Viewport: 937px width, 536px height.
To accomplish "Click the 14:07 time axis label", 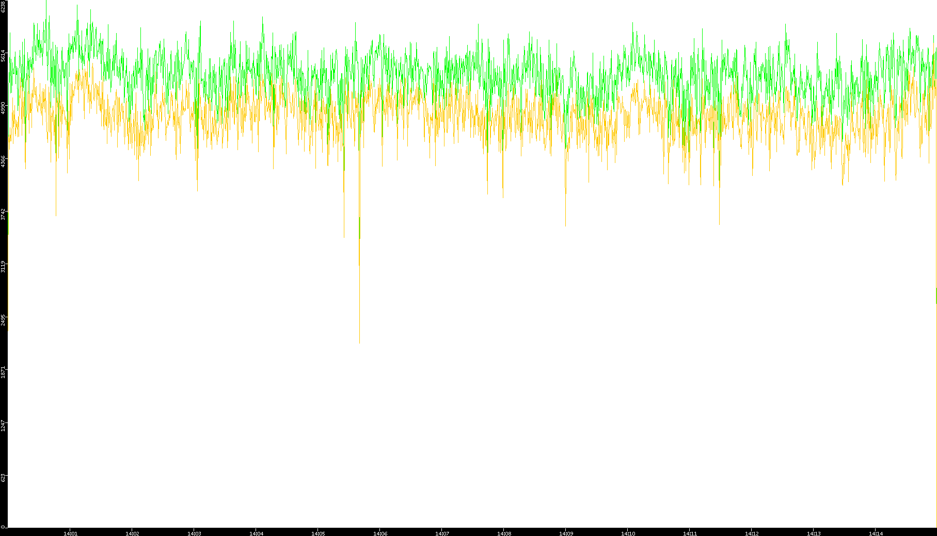I will pos(442,533).
